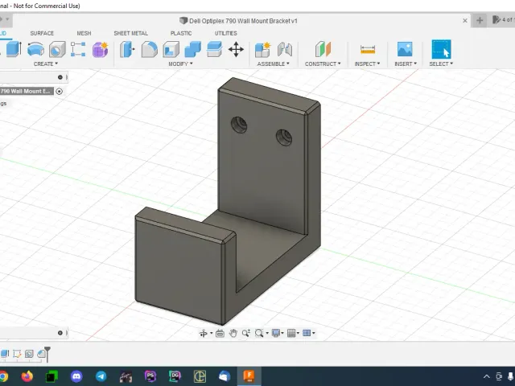Select the Revolve tool
This screenshot has width=515, height=386.
point(35,50)
